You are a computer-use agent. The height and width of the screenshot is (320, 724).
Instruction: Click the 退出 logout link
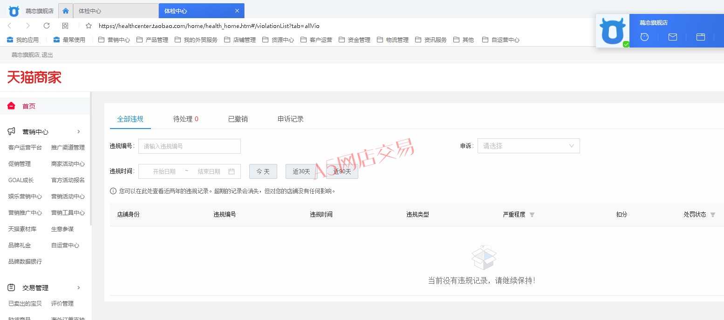coord(47,55)
